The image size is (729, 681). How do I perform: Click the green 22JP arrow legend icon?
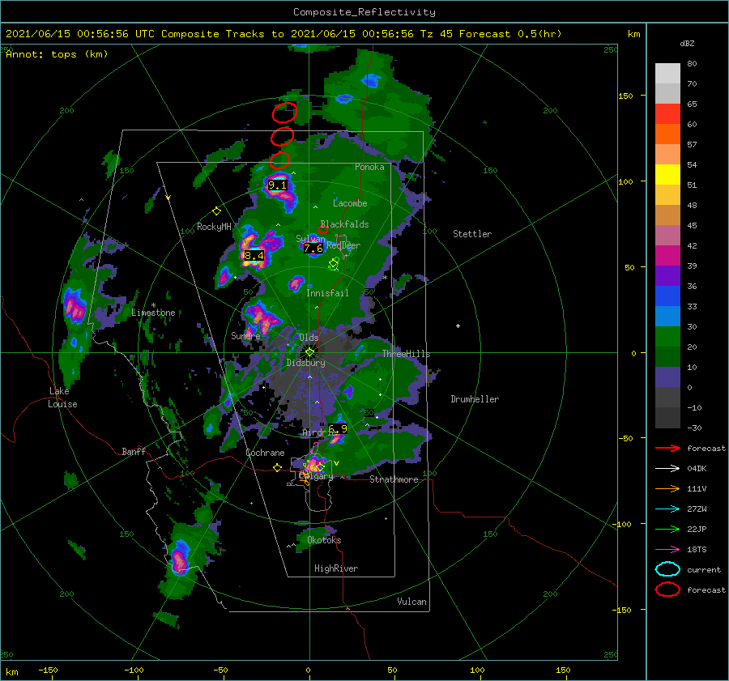[667, 529]
